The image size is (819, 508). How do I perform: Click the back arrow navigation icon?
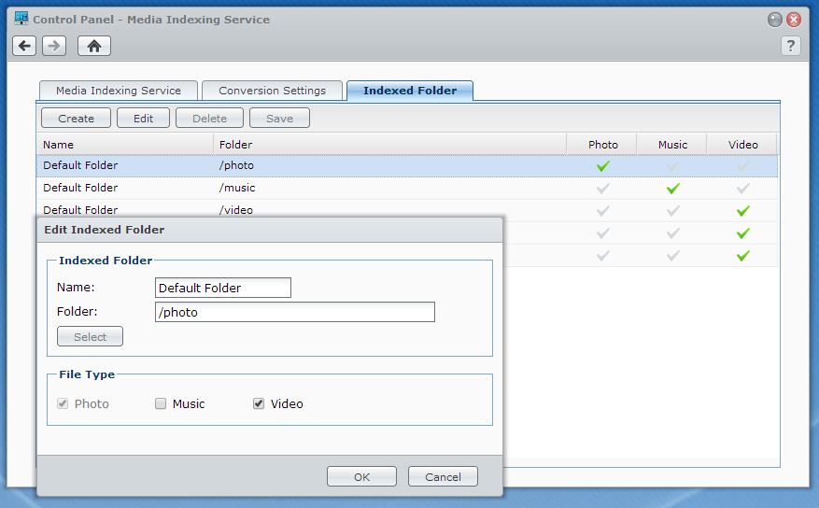[x=24, y=46]
